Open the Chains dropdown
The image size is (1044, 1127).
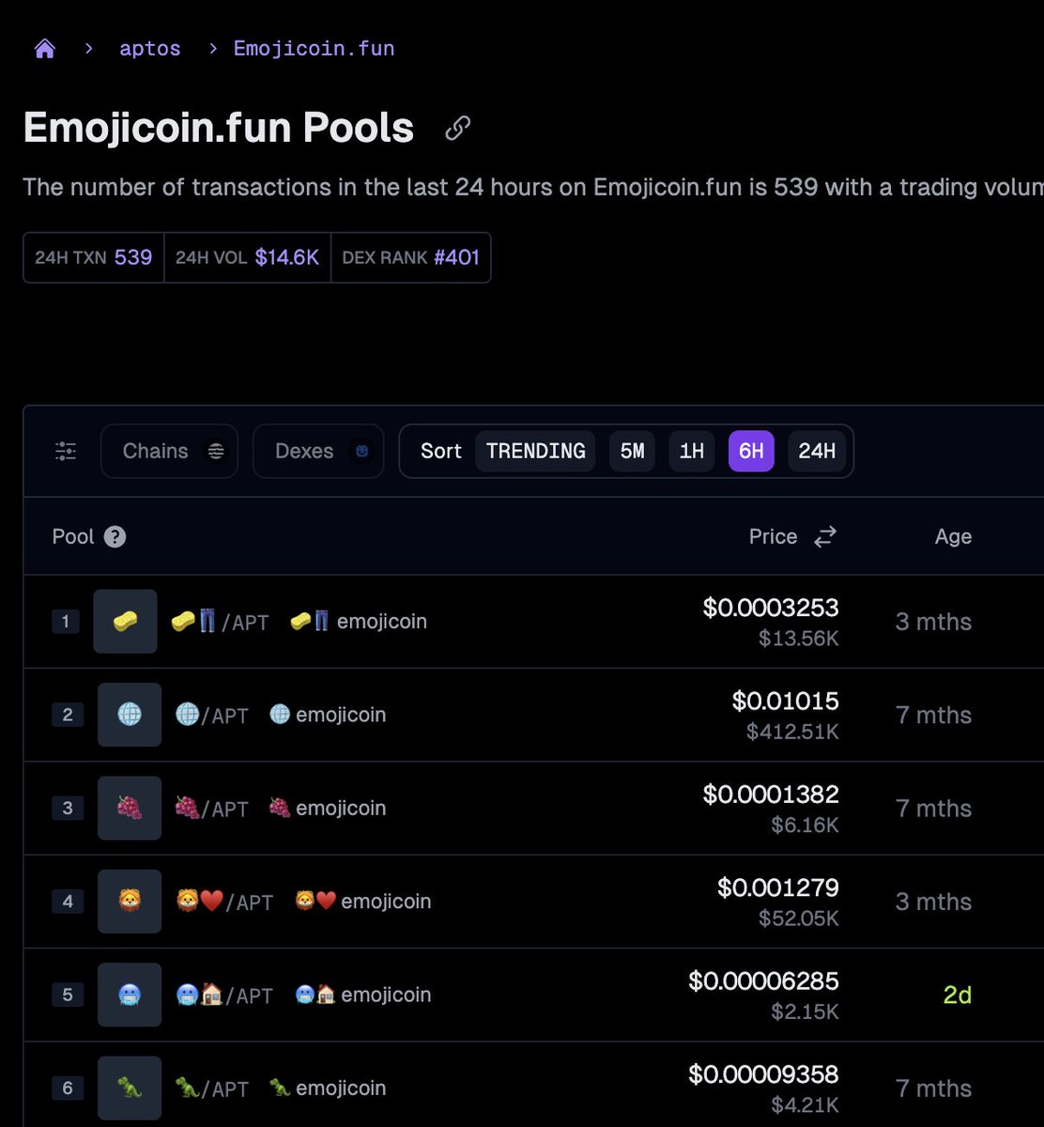click(x=169, y=451)
